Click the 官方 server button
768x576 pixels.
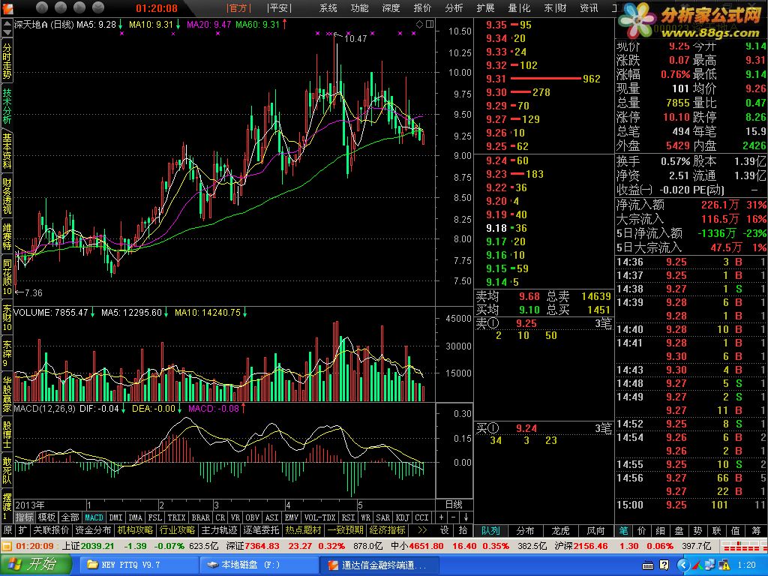239,7
